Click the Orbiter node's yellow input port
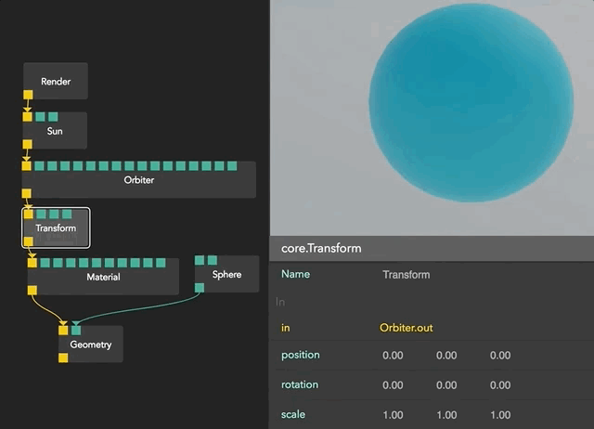This screenshot has width=594, height=429. (27, 166)
